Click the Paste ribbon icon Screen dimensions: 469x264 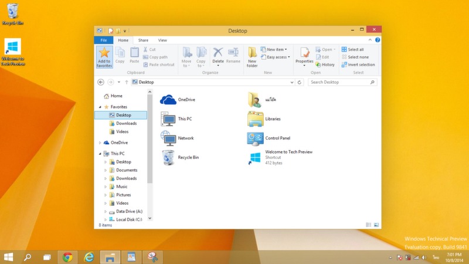[x=134, y=55]
